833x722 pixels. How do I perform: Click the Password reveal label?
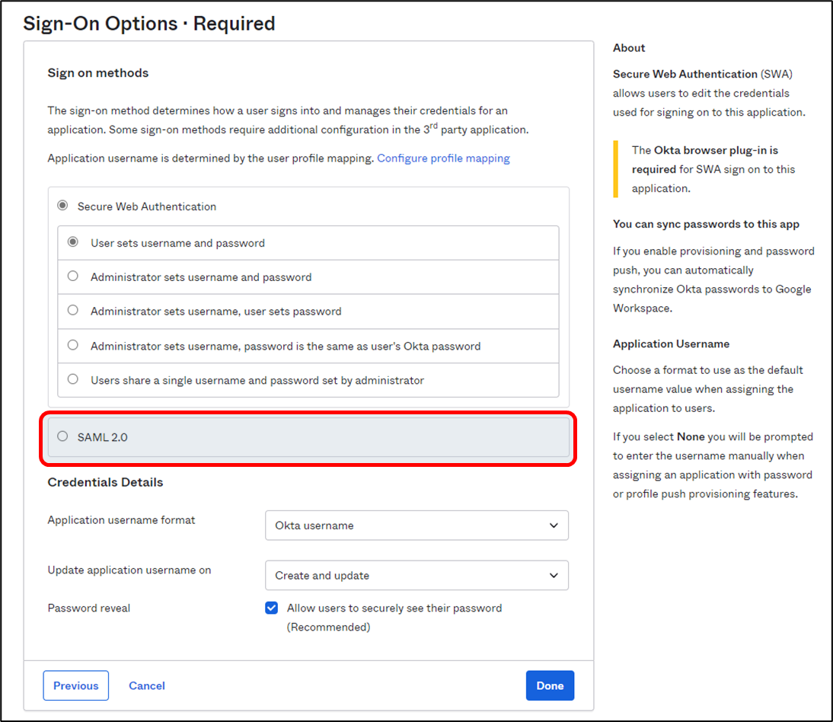[89, 608]
